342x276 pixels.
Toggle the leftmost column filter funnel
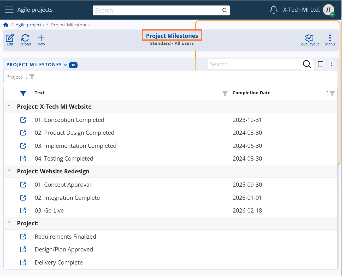click(23, 93)
